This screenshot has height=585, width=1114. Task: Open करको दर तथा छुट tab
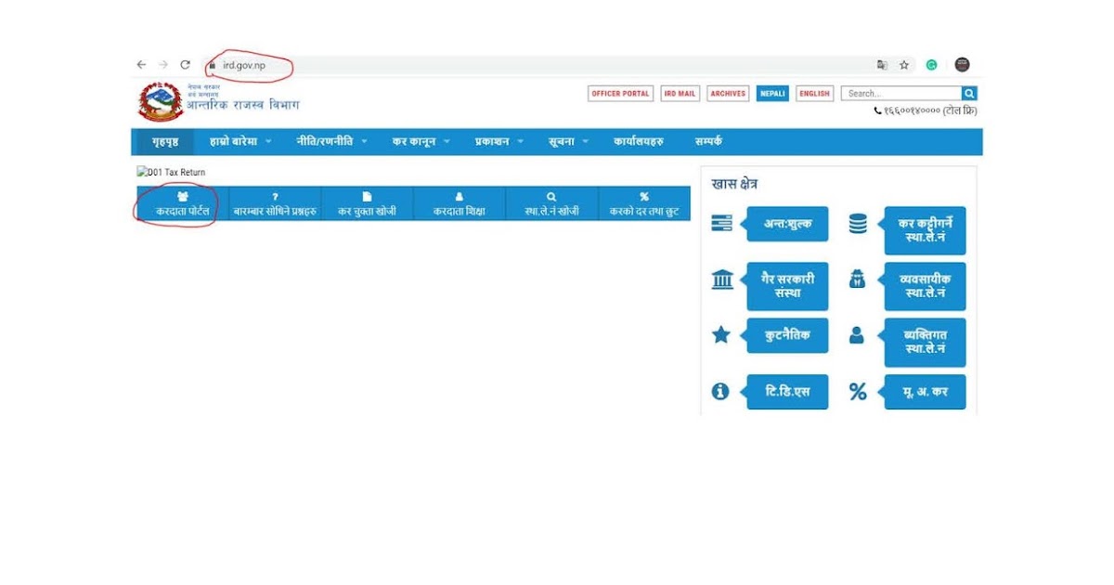[644, 203]
